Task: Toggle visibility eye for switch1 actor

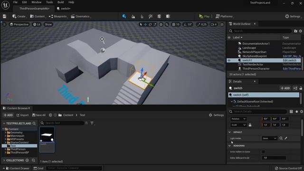Action: point(229,60)
